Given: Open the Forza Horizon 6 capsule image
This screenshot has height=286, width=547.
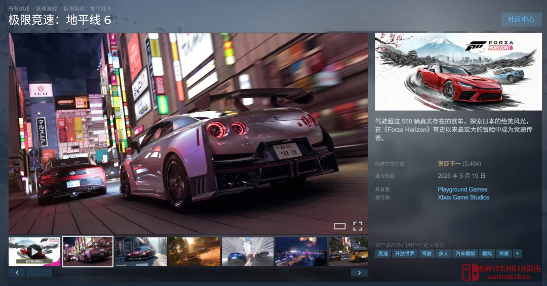Looking at the screenshot, I should (x=458, y=72).
